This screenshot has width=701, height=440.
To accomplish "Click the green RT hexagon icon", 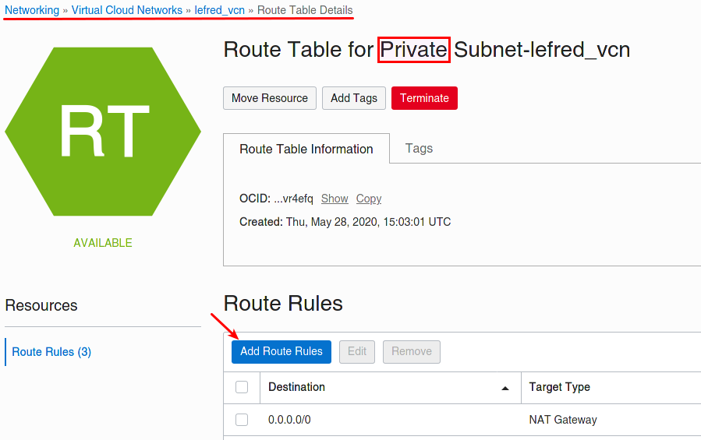I will pos(103,132).
